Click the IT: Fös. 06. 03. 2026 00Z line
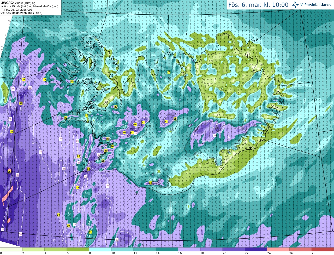 16,10
